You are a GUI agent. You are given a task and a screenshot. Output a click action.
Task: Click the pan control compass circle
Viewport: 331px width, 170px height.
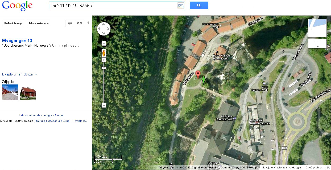pyautogui.click(x=104, y=29)
